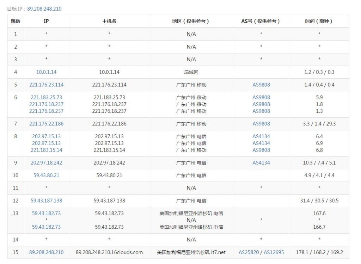Click IP link 221.176.23.114
This screenshot has height=264, width=361.
point(46,85)
